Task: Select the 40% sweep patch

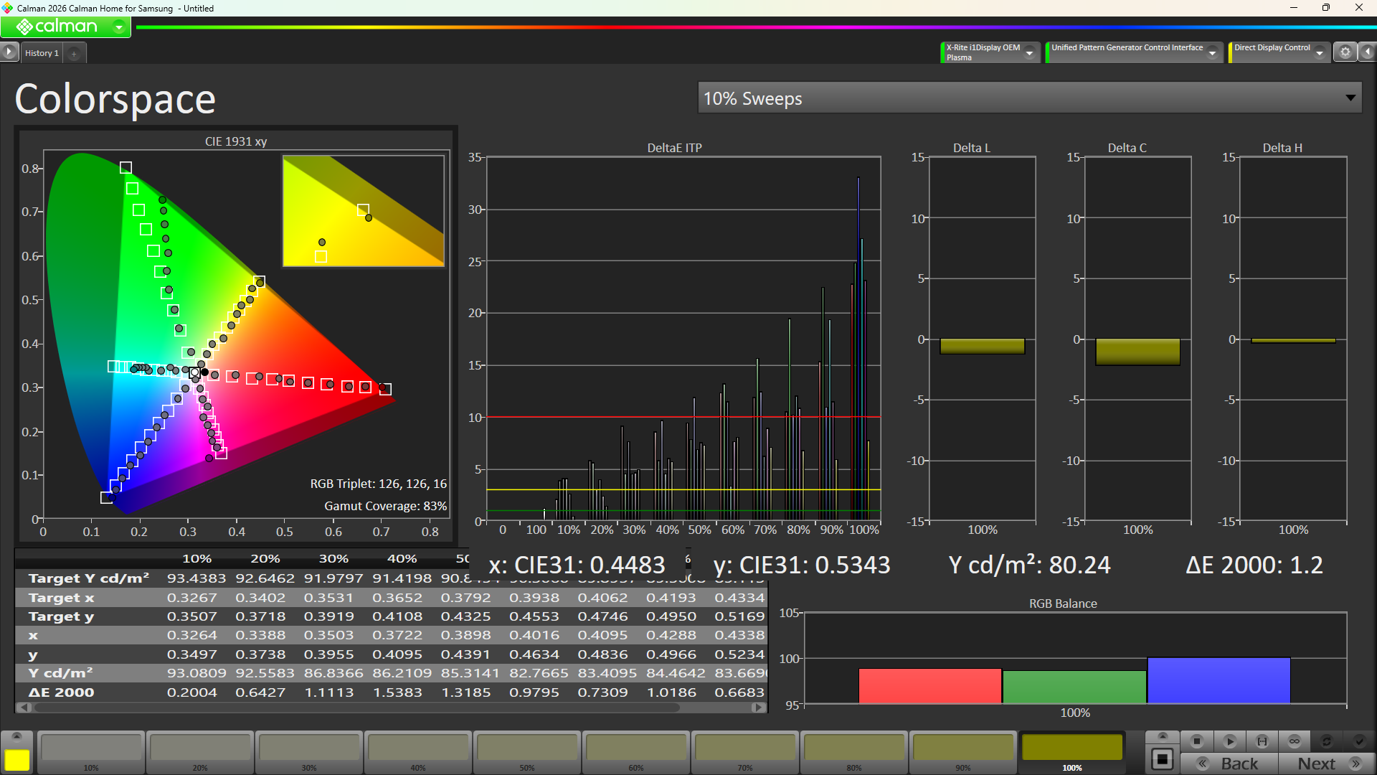Action: [x=418, y=752]
